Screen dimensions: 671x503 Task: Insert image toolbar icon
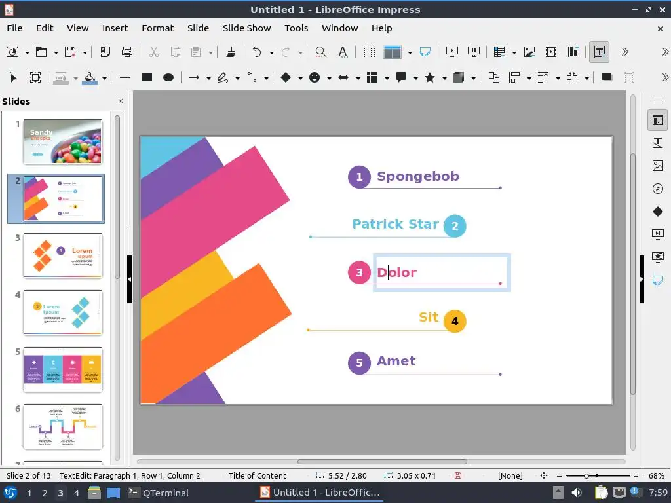tap(529, 52)
